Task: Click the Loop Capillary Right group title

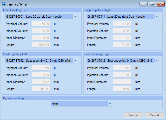Action: click(x=97, y=10)
